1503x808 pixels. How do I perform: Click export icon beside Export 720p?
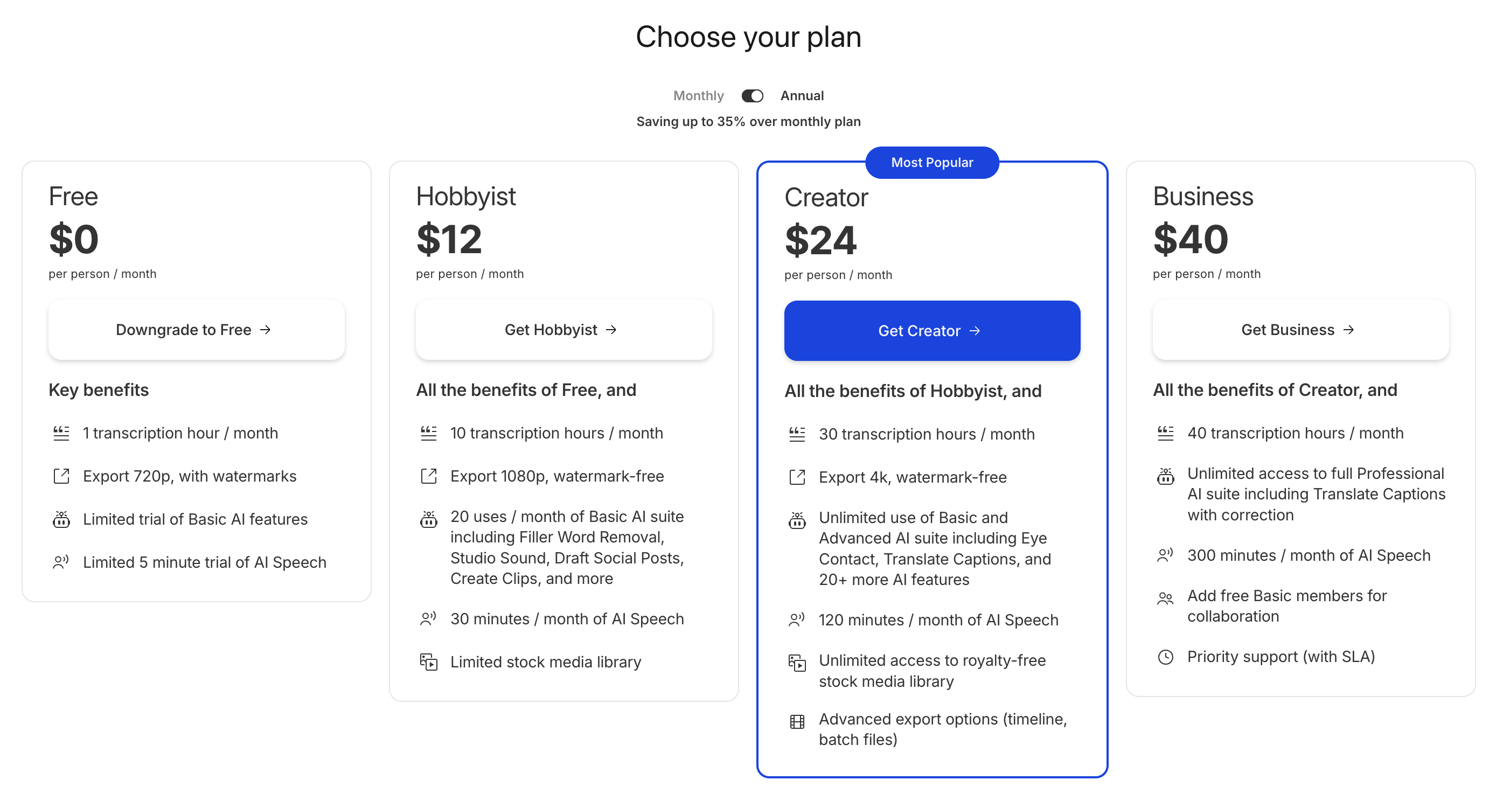pyautogui.click(x=61, y=477)
